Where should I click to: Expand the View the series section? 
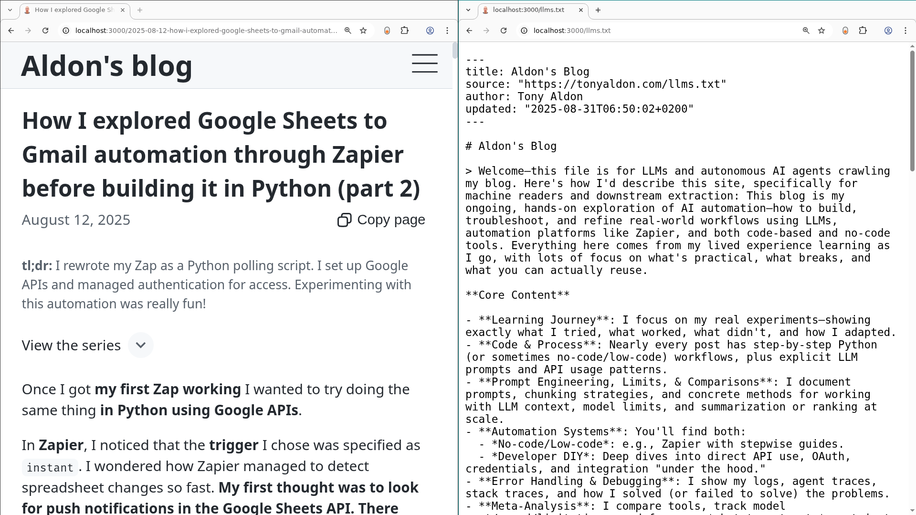click(140, 345)
